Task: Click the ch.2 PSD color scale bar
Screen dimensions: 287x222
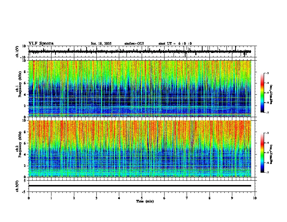Action: [262, 153]
